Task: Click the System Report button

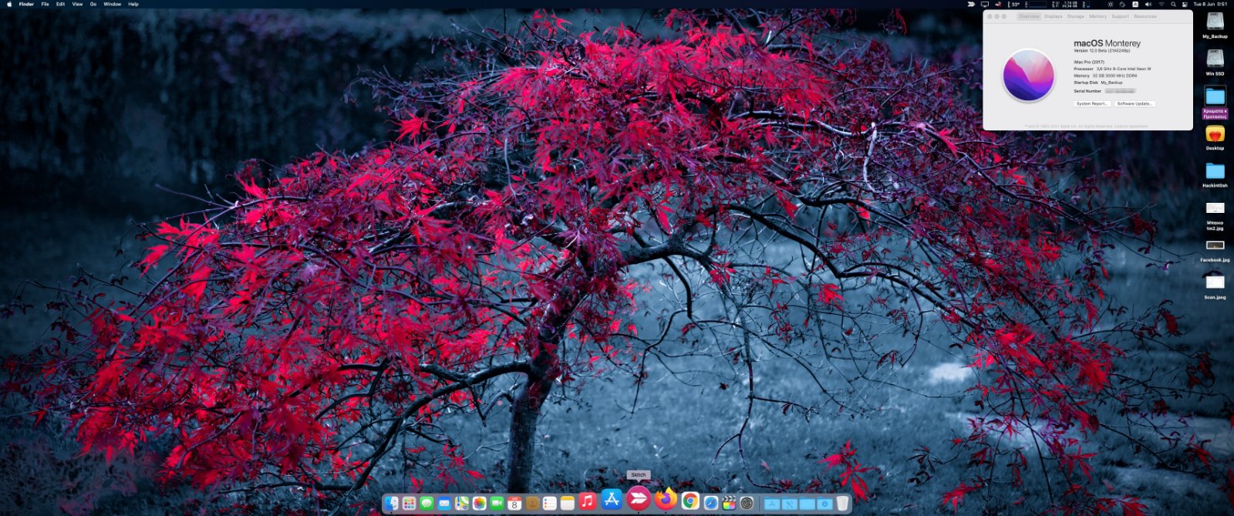Action: pos(1091,103)
